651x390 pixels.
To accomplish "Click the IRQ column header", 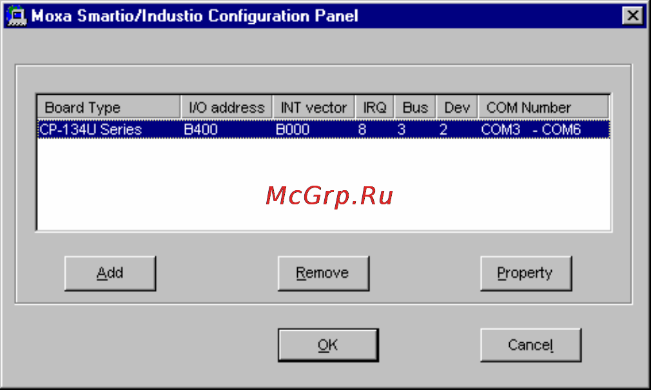I will pyautogui.click(x=375, y=108).
